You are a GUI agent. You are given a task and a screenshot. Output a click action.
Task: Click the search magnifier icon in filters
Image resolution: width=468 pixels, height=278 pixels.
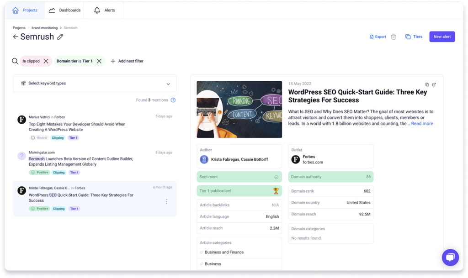coord(15,61)
